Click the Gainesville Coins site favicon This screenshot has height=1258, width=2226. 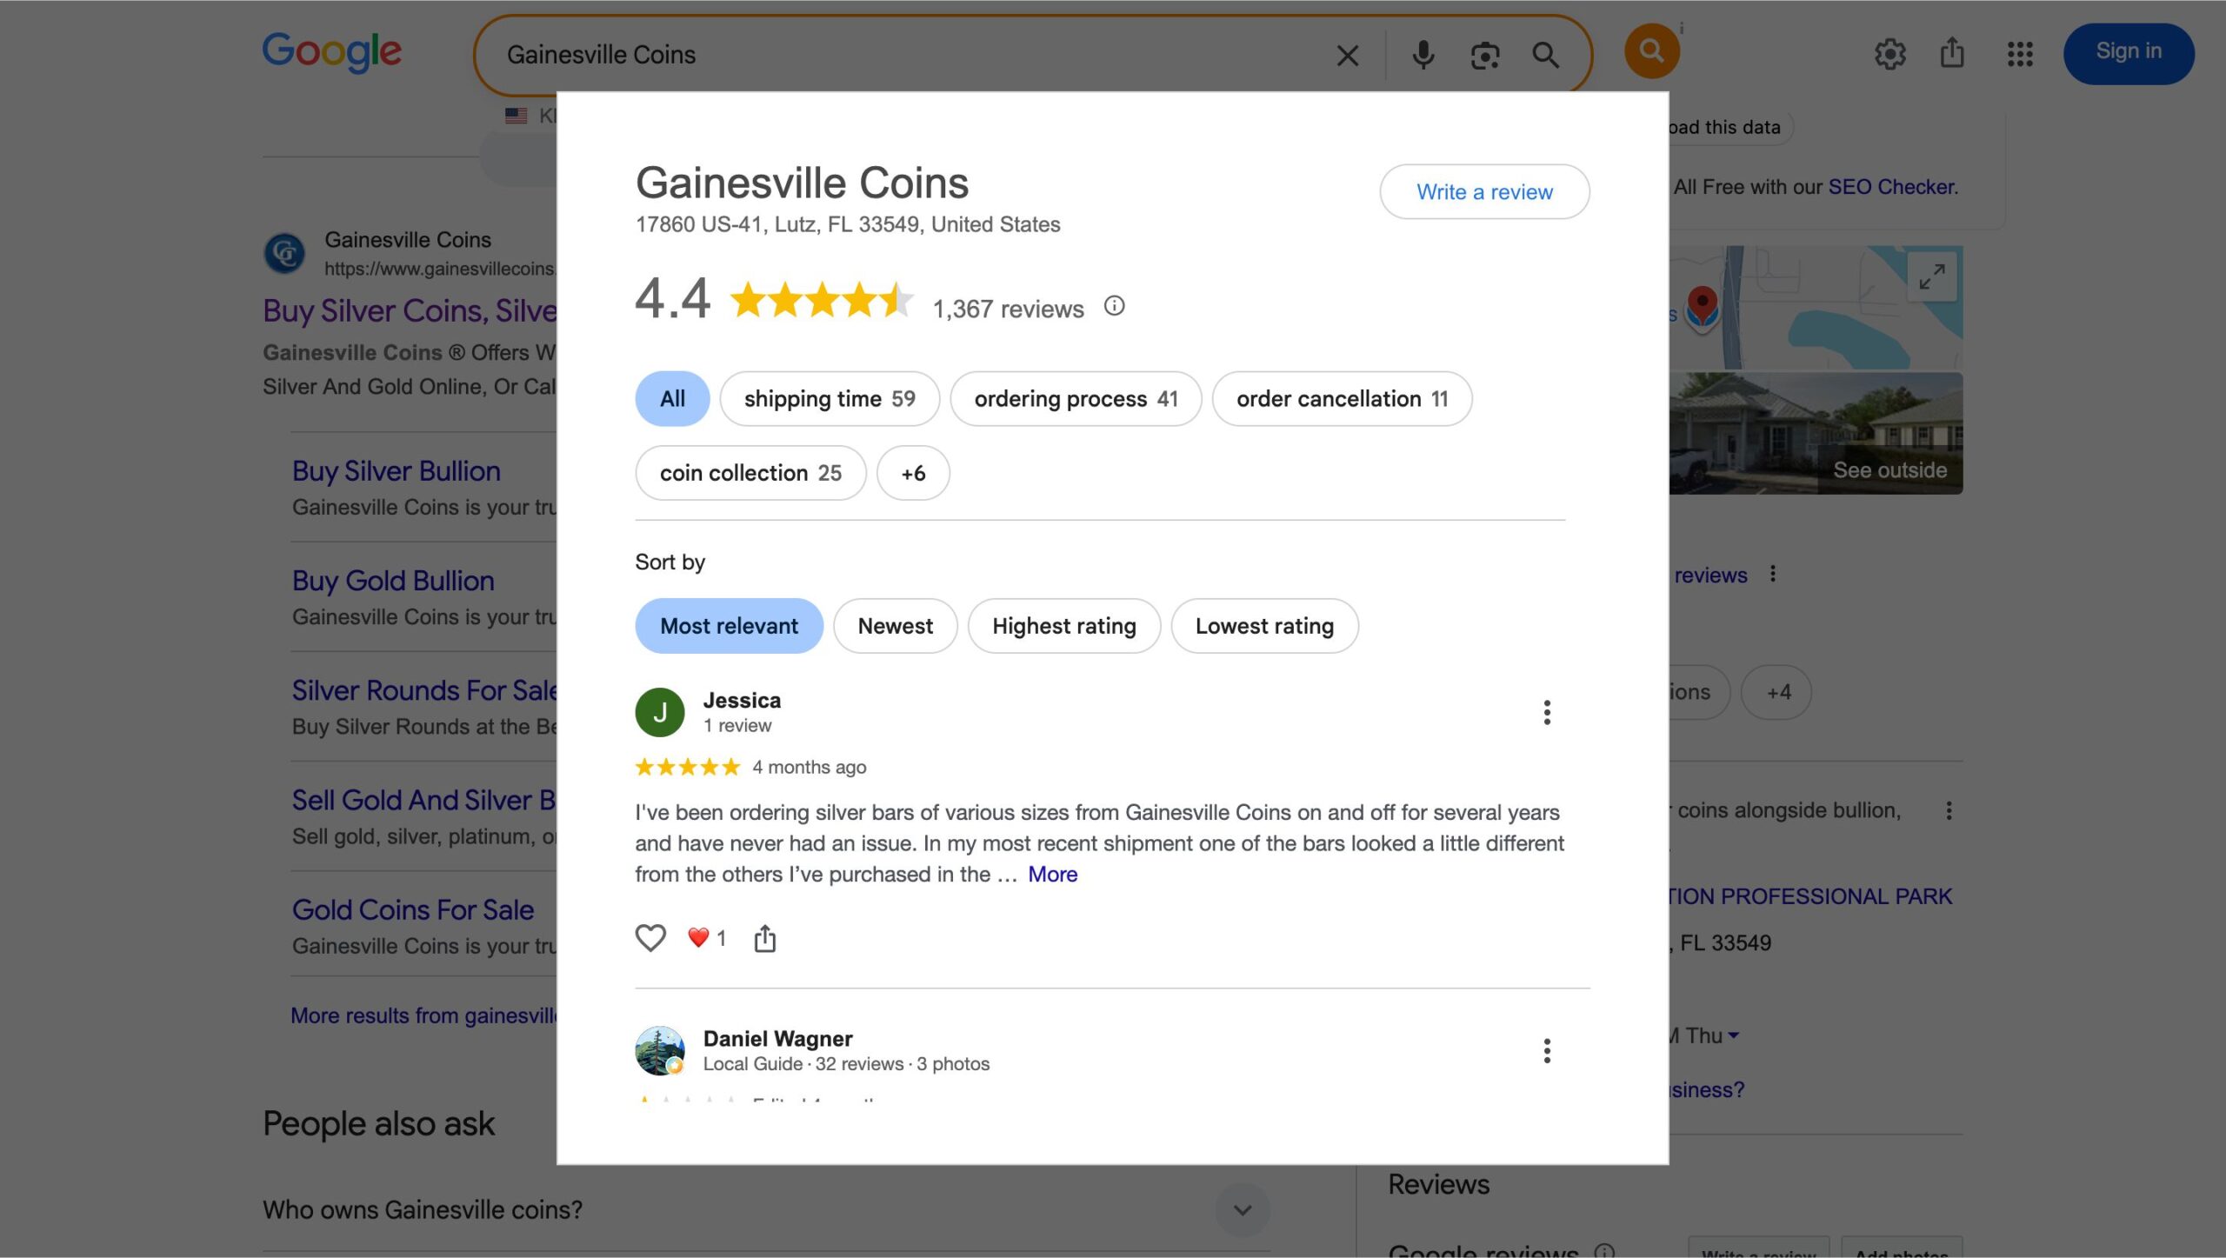[x=284, y=253]
